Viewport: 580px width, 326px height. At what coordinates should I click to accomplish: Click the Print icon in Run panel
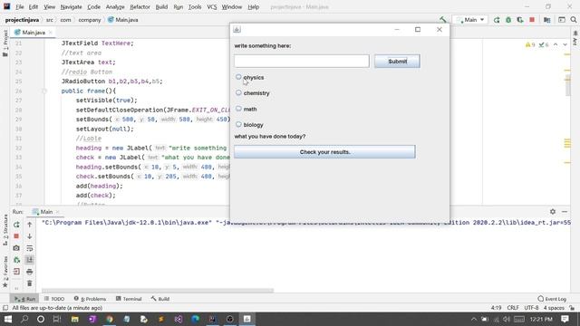30,272
